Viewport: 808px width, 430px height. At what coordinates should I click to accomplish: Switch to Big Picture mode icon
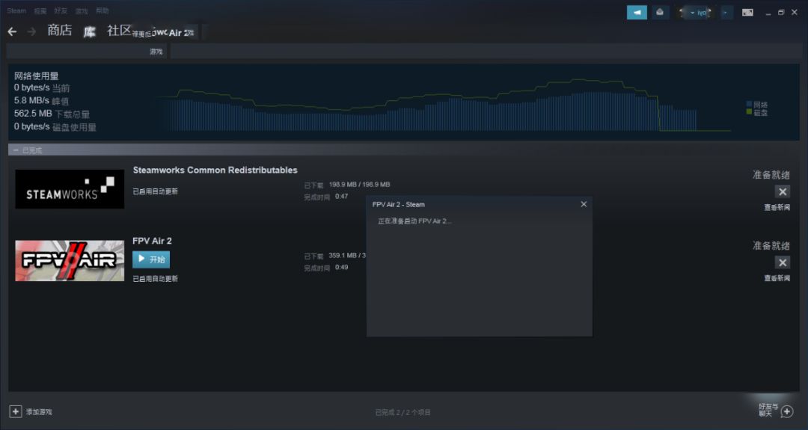pyautogui.click(x=747, y=12)
